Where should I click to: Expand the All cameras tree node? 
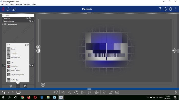(3, 24)
